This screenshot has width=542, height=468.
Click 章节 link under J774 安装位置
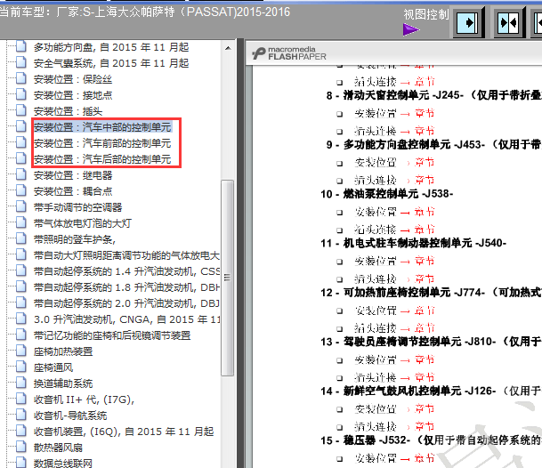pos(425,311)
